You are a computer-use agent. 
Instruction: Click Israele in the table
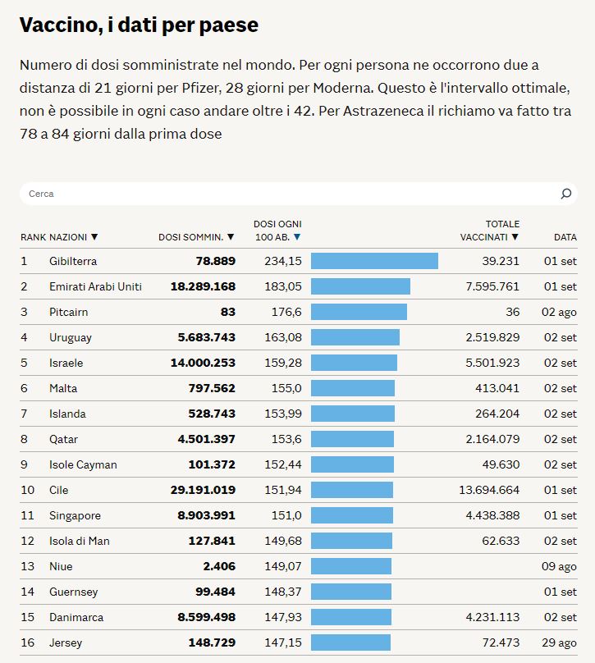click(66, 363)
